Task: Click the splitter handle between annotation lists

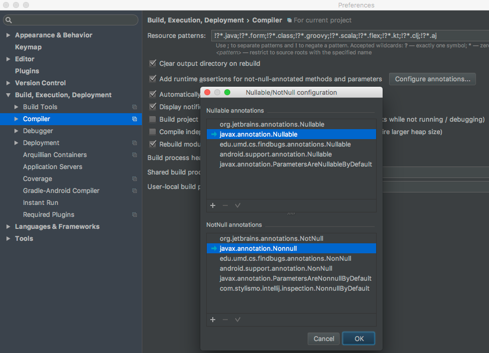Action: coord(291,214)
